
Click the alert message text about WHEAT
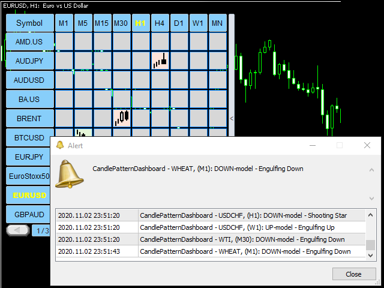[198, 169]
